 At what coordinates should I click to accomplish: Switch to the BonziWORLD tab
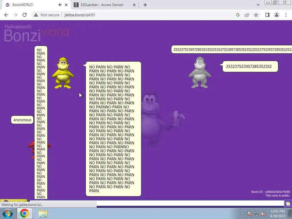click(x=35, y=5)
